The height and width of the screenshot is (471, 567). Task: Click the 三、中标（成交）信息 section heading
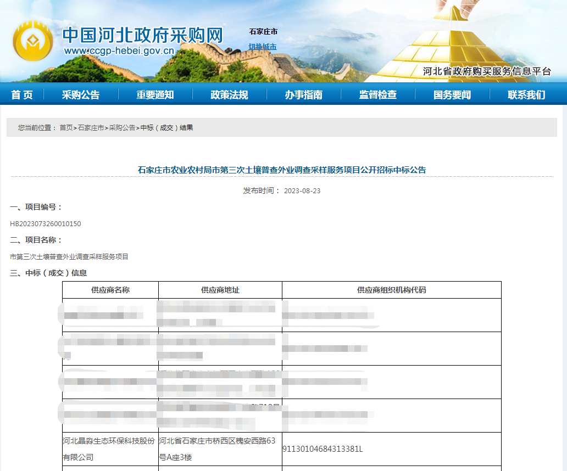click(48, 273)
